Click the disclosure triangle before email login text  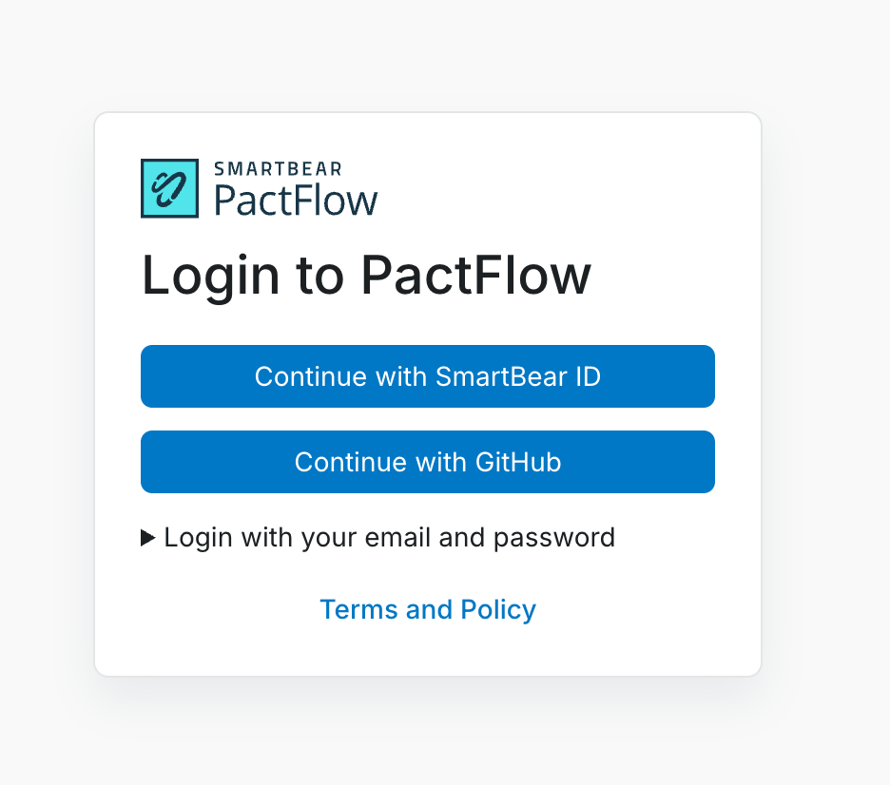coord(149,537)
